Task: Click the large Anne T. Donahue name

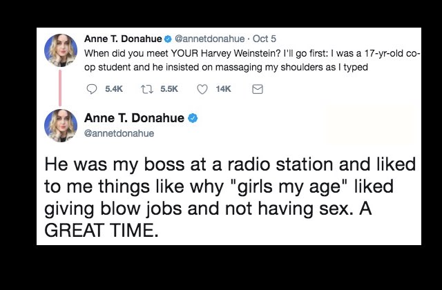Action: tap(134, 118)
